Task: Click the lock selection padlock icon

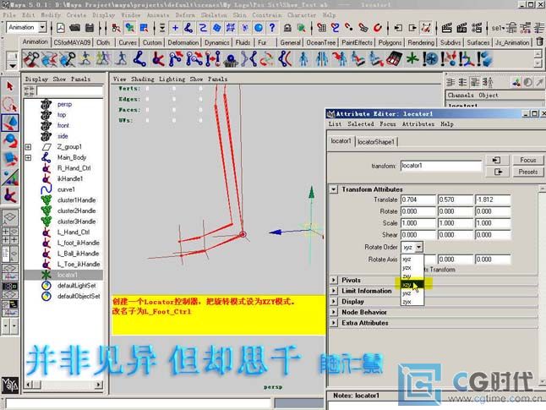Action: [x=287, y=28]
